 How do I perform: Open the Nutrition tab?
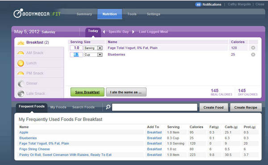coord(109,14)
